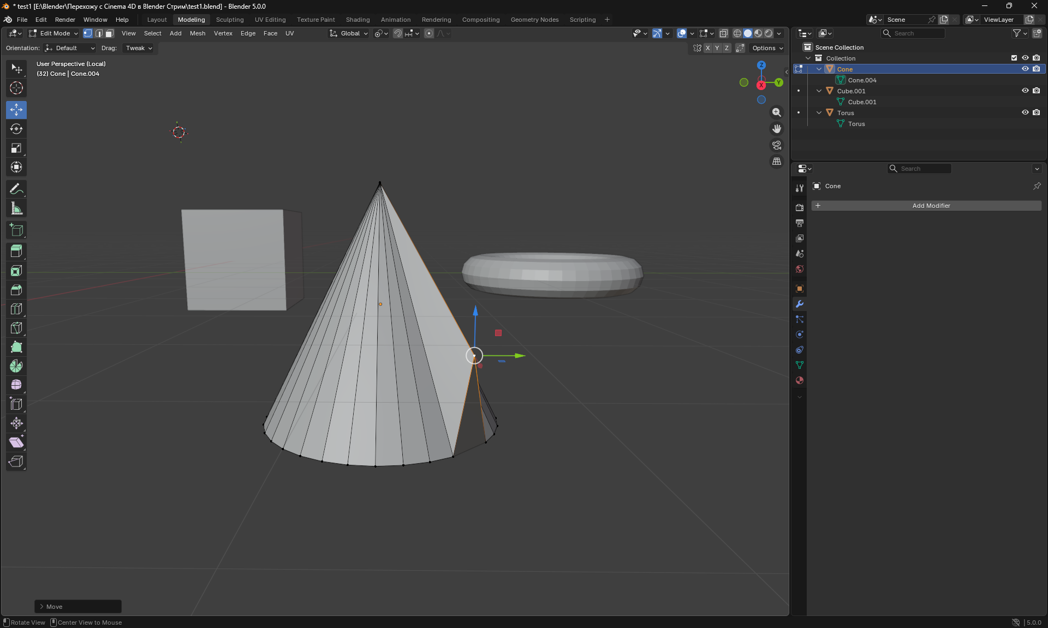The image size is (1048, 628).
Task: Hide Cube.001 in viewport
Action: [x=1025, y=91]
